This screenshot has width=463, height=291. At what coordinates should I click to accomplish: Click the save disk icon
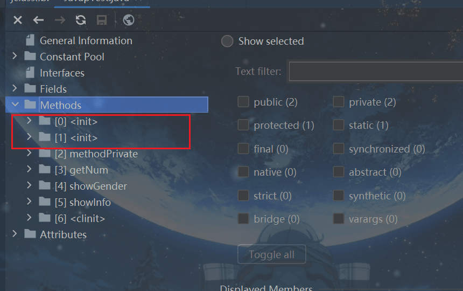pyautogui.click(x=102, y=20)
